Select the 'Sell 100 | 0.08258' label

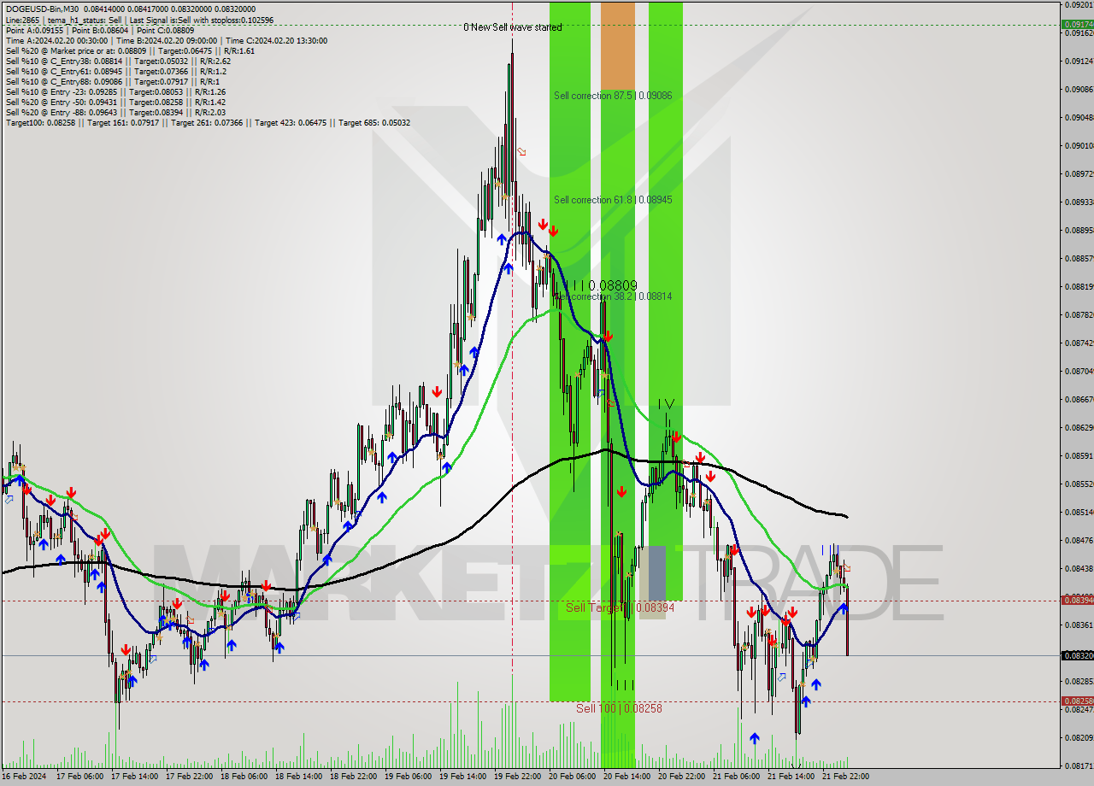(619, 708)
